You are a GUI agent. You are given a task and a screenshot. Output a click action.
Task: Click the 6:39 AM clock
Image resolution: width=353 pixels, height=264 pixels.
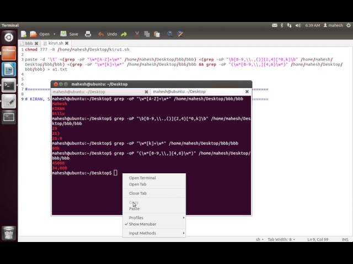(x=313, y=25)
